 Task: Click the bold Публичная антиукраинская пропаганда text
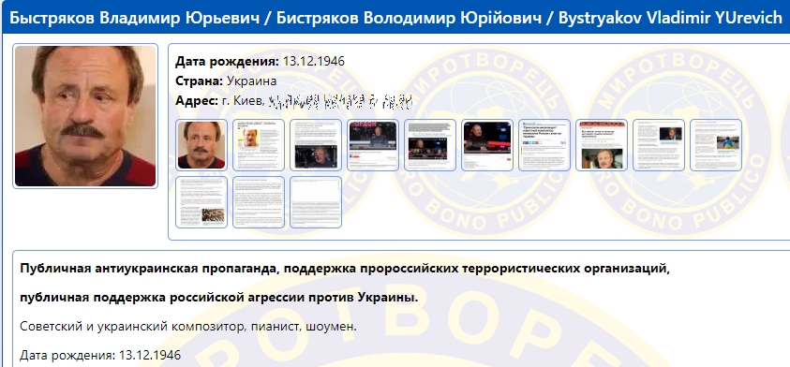pos(148,269)
